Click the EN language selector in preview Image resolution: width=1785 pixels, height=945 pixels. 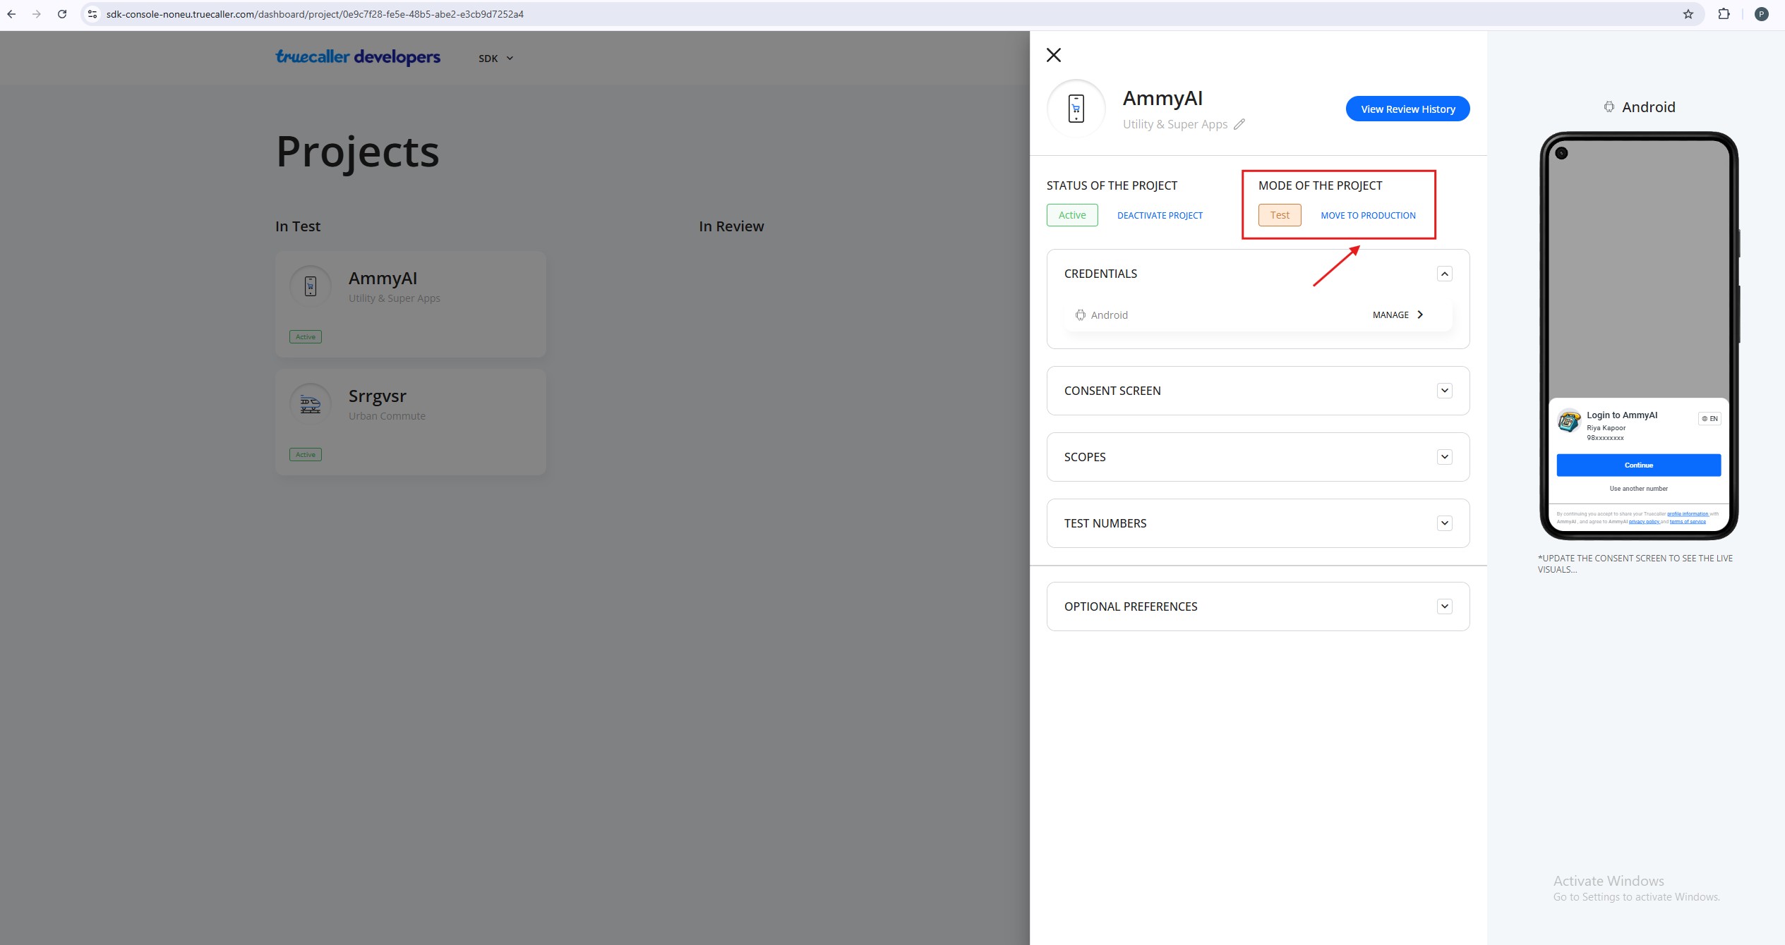point(1709,419)
